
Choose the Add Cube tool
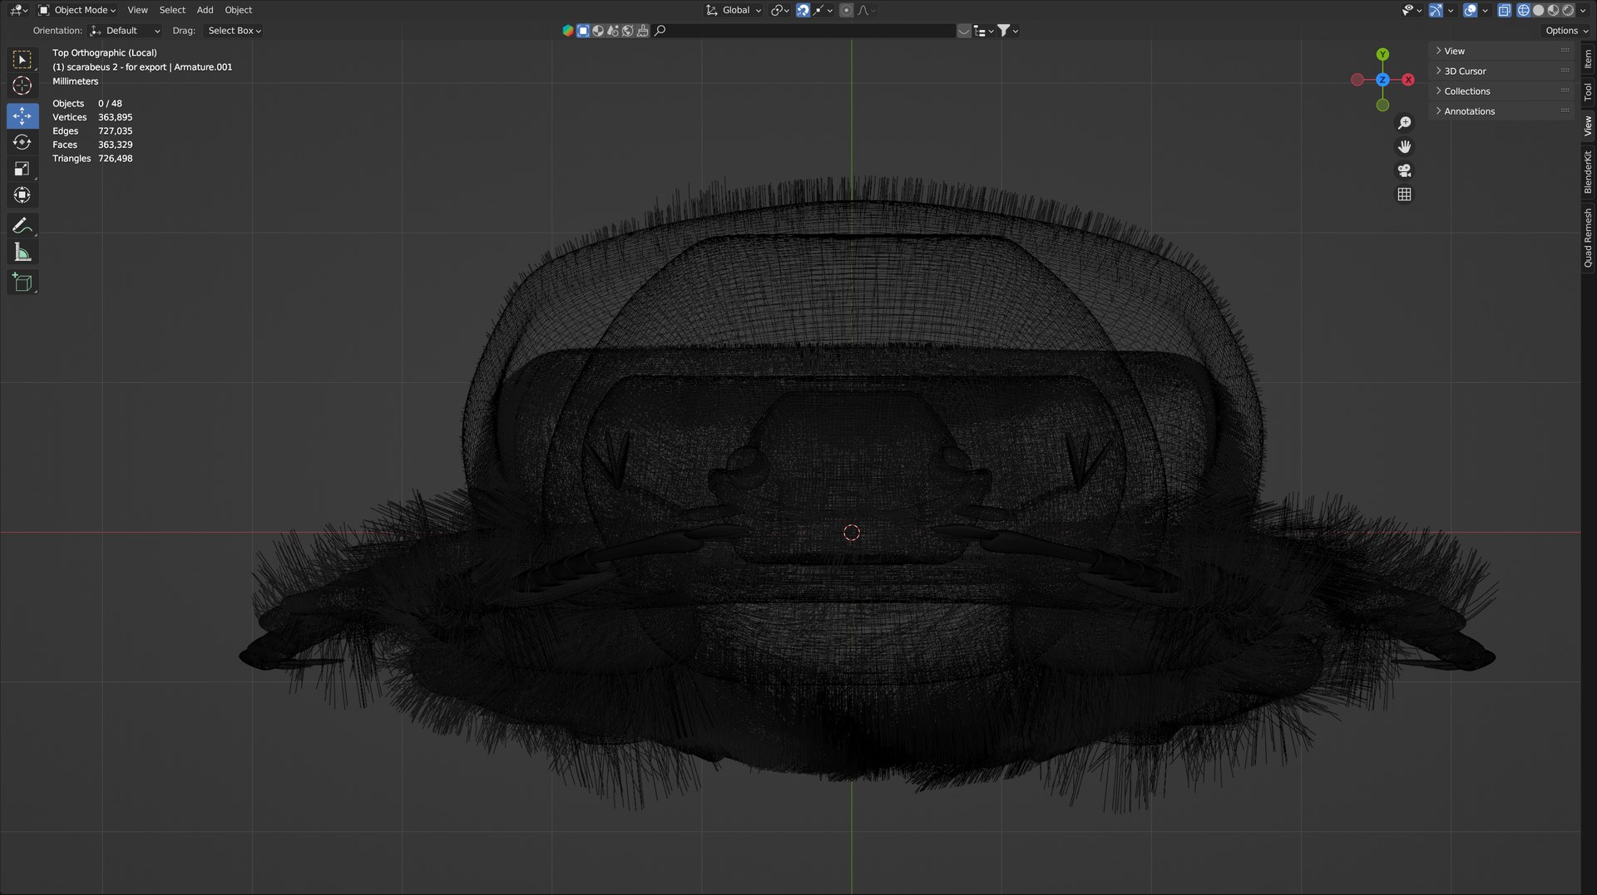coord(22,283)
